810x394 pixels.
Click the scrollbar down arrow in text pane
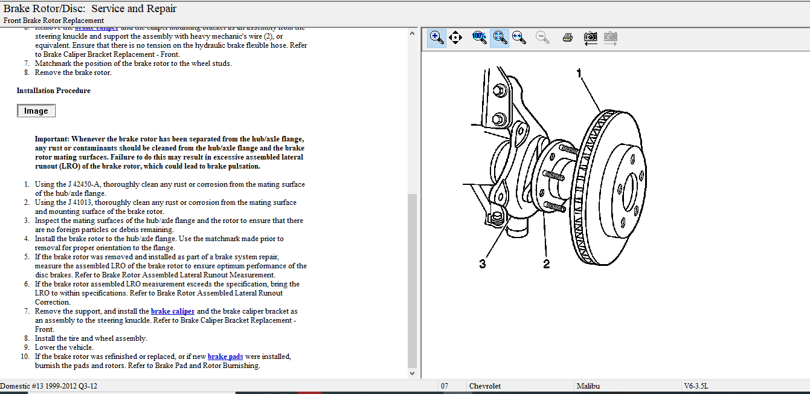[413, 373]
